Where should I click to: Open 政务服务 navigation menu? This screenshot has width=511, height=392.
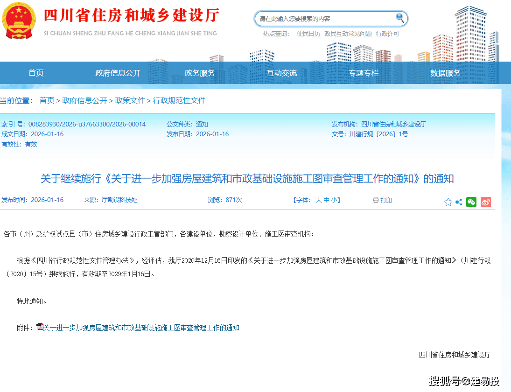(200, 73)
